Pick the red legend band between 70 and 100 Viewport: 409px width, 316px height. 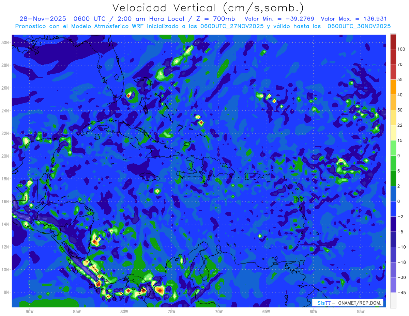click(x=393, y=57)
